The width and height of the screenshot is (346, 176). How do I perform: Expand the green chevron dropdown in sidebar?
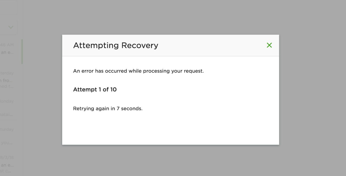point(11,27)
